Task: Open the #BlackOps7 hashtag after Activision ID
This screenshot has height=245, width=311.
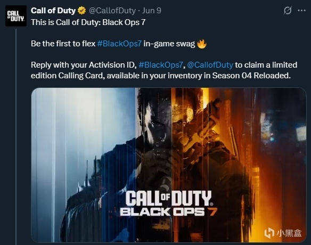Action: pos(161,65)
